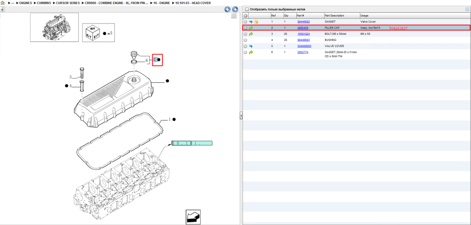Select callout 4 on the diagram
This screenshot has width=471, height=225.
point(71,86)
